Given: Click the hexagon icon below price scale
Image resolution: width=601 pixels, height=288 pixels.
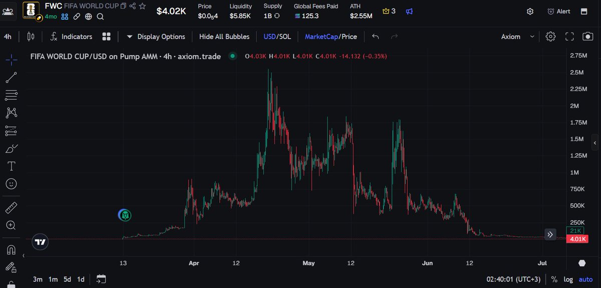Looking at the screenshot, I should click(x=581, y=263).
